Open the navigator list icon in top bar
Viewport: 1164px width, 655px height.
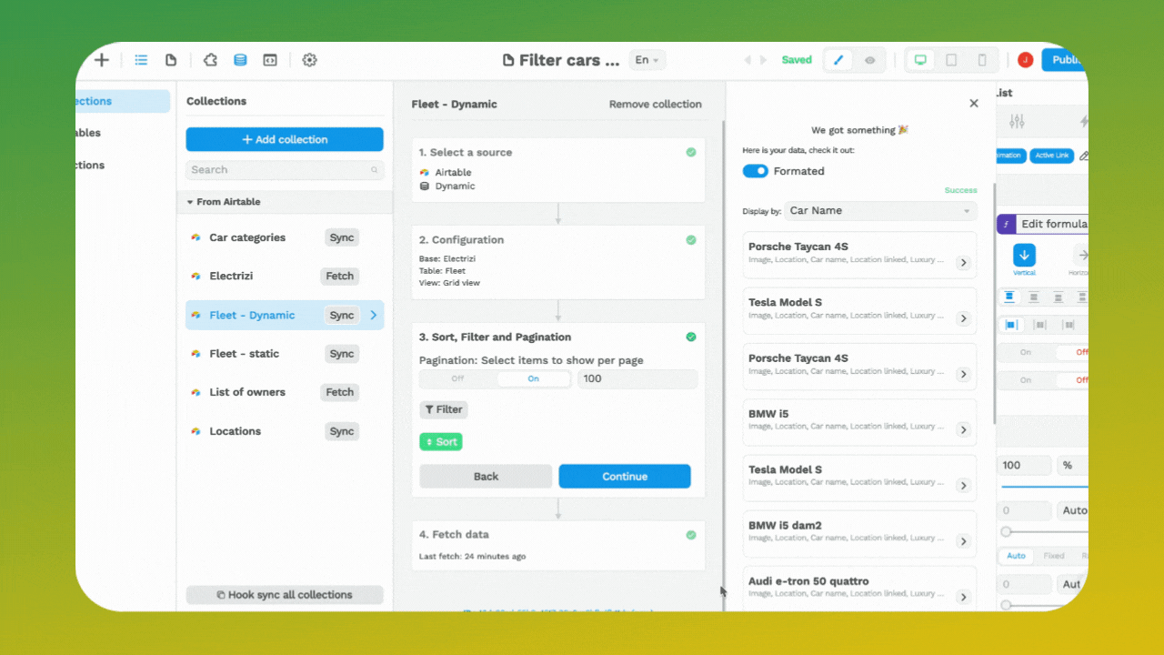click(141, 60)
